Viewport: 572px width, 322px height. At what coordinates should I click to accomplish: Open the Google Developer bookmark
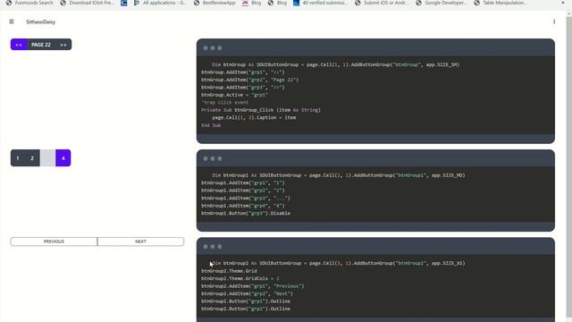tap(442, 3)
